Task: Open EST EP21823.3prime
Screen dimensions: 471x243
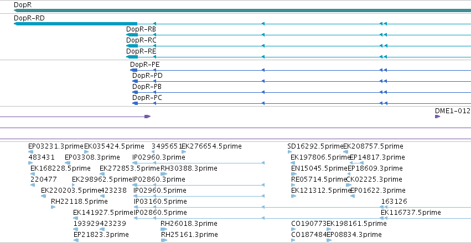Action: point(101,235)
